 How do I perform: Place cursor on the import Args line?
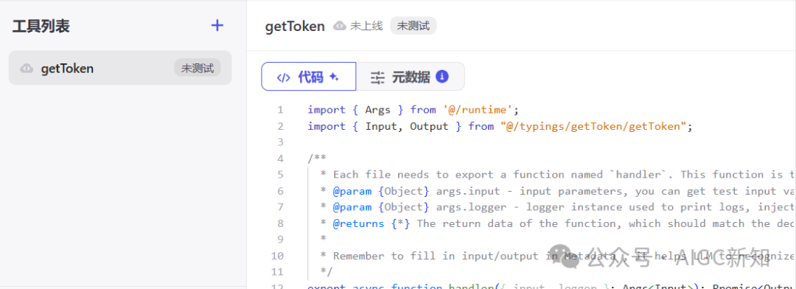click(x=413, y=110)
